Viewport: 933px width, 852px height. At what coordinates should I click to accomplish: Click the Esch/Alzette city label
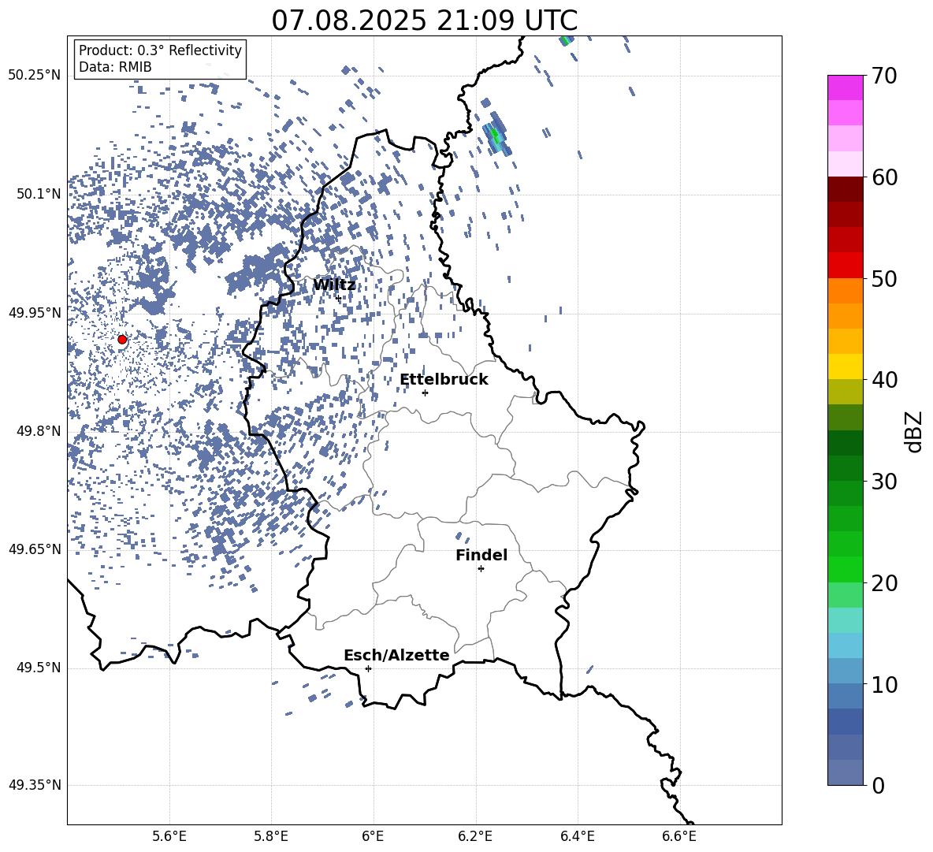397,655
